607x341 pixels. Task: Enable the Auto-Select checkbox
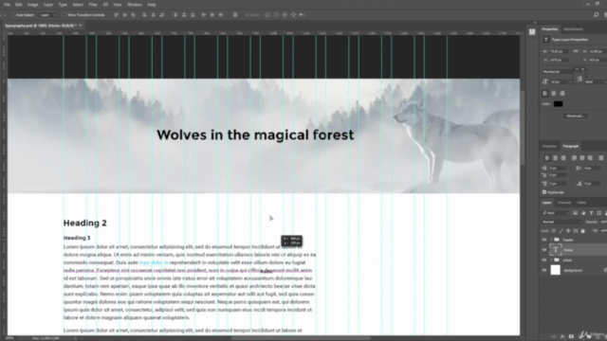(x=12, y=15)
